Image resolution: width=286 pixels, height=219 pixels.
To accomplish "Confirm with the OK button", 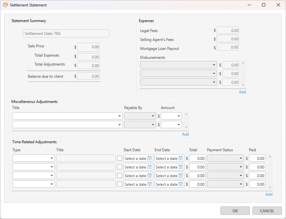I will tap(235, 211).
